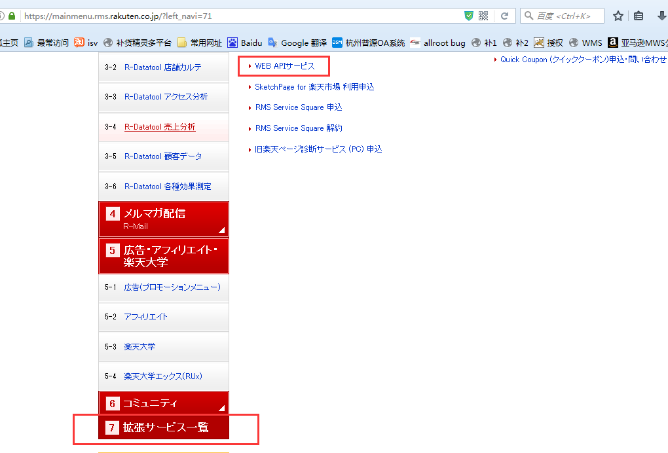Click the blue OA system bookmark icon
668x453 pixels.
tap(337, 43)
